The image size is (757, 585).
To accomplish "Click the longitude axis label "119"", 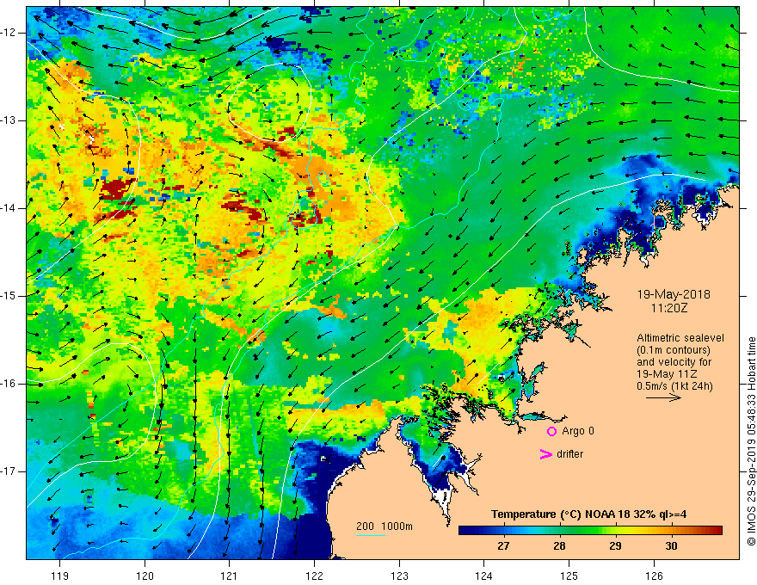I will point(60,576).
